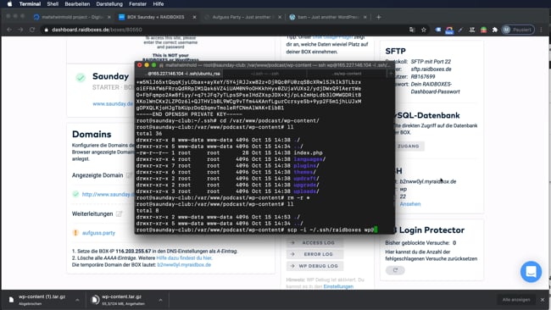The height and width of the screenshot is (310, 551).
Task: Open the Darstellung menu
Action: [x=109, y=4]
